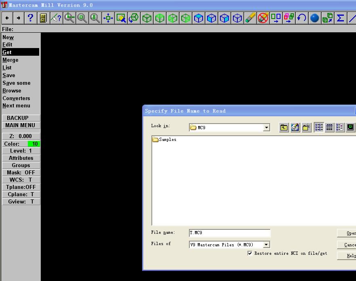Click the Unzoom magnifier icon
This screenshot has width=356, height=281.
tap(82, 18)
